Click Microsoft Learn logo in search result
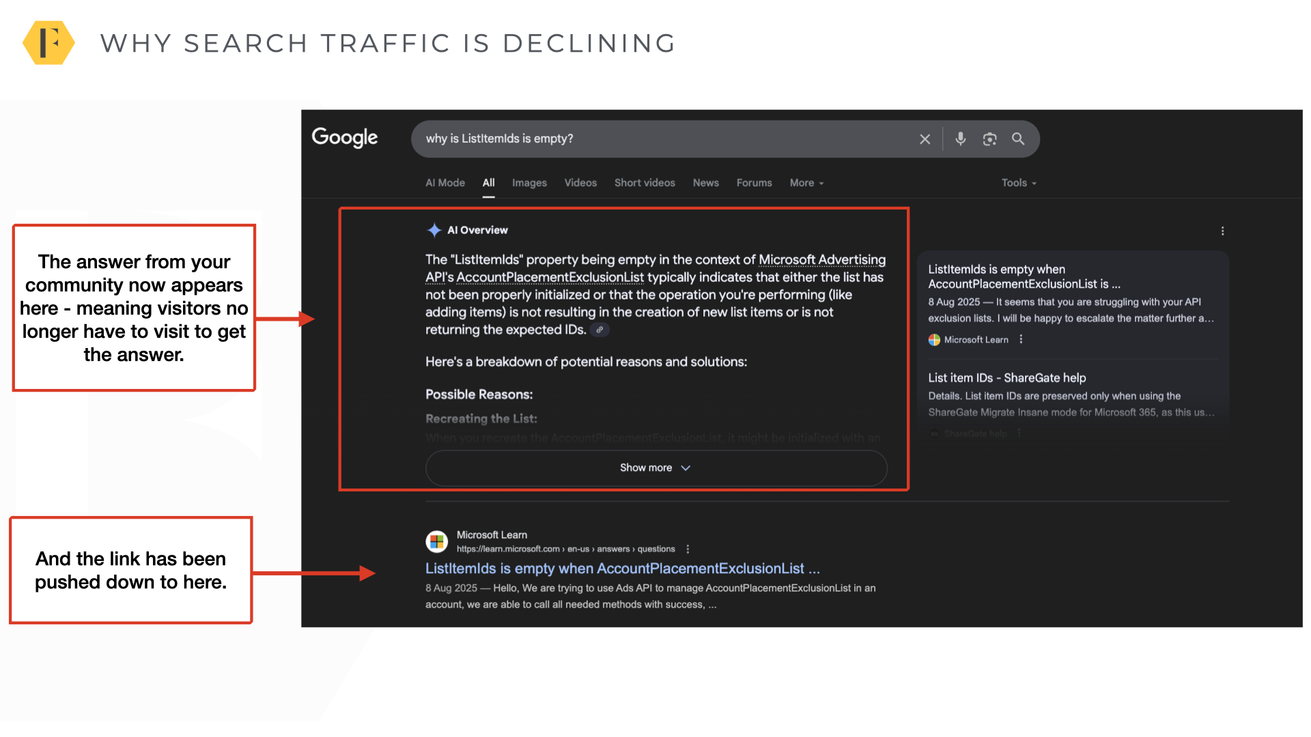This screenshot has width=1311, height=737. click(437, 542)
